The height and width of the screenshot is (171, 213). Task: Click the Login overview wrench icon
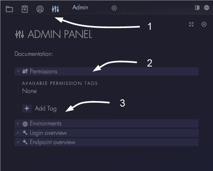(25, 133)
